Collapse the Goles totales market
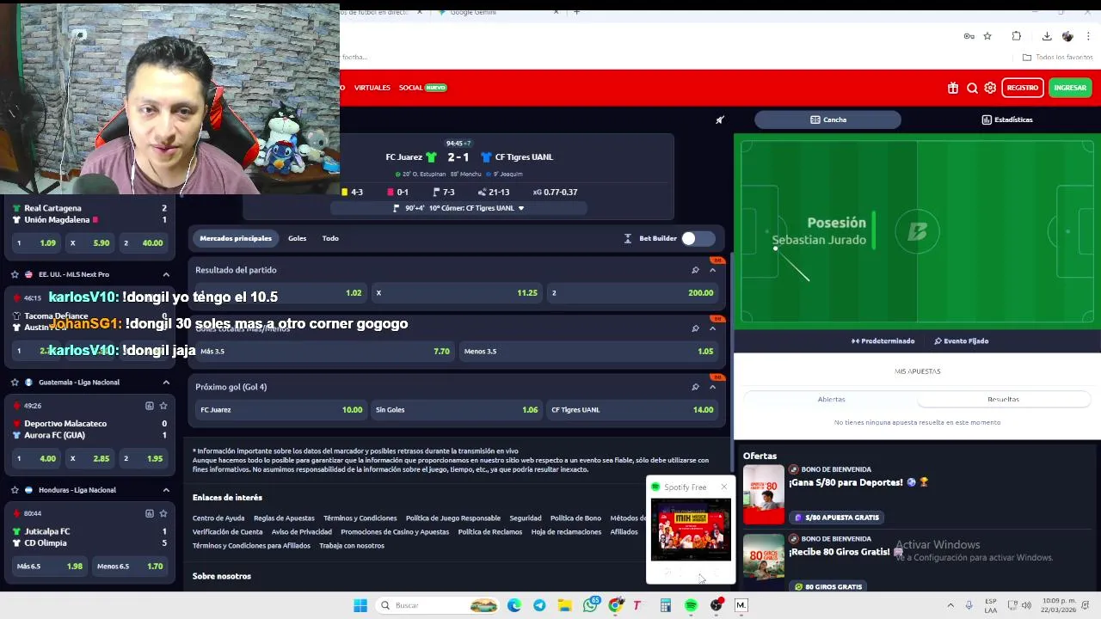1101x619 pixels. pyautogui.click(x=712, y=328)
